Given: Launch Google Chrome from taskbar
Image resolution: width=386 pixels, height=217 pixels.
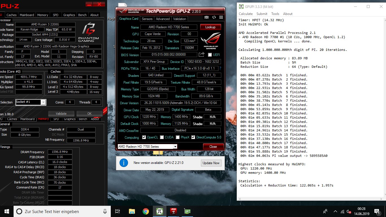Looking at the screenshot, I should click(x=146, y=211).
